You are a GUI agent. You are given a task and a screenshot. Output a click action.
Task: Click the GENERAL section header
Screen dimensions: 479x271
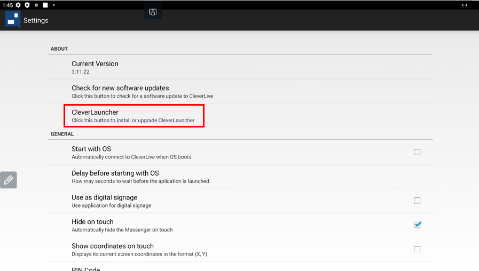62,134
